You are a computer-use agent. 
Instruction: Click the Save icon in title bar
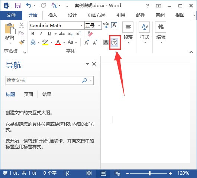coord(18,6)
